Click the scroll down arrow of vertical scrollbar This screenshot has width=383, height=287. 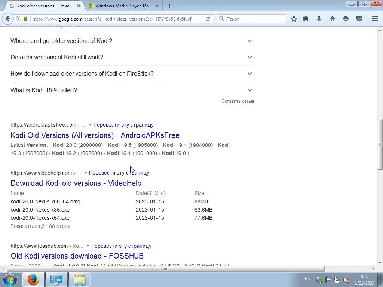[x=380, y=263]
